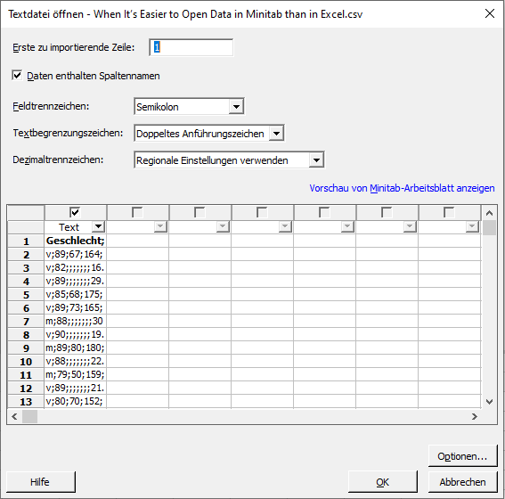Open the second column data type dropdown

160,227
